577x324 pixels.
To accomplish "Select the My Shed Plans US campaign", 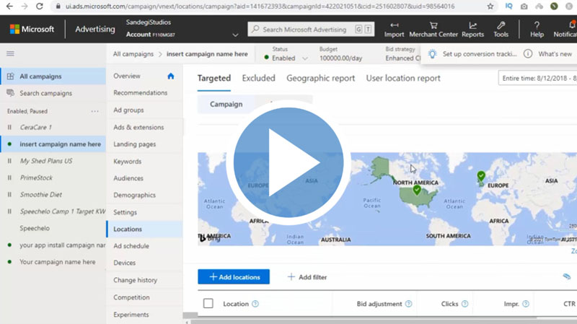I will pyautogui.click(x=46, y=161).
